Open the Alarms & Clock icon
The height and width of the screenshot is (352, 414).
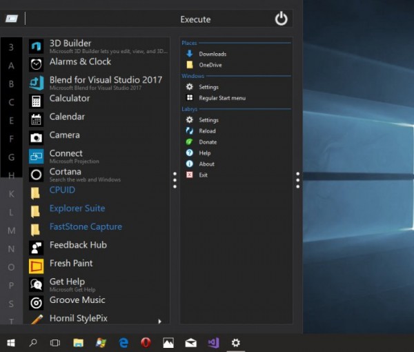(x=36, y=64)
